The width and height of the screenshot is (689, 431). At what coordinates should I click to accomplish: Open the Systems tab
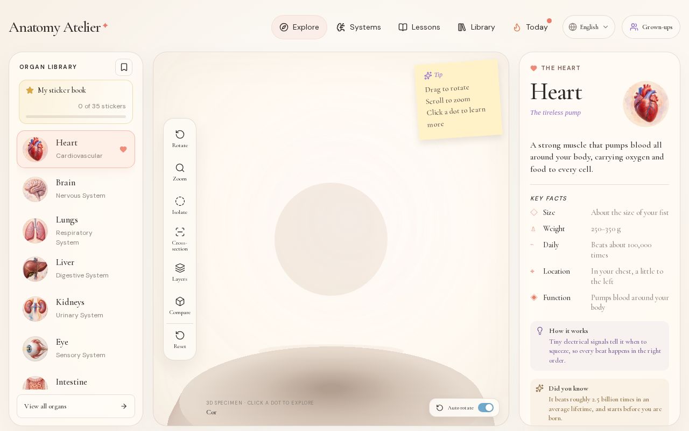[358, 27]
